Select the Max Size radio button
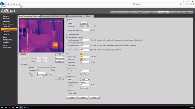This screenshot has height=109, width=195. click(x=30, y=58)
